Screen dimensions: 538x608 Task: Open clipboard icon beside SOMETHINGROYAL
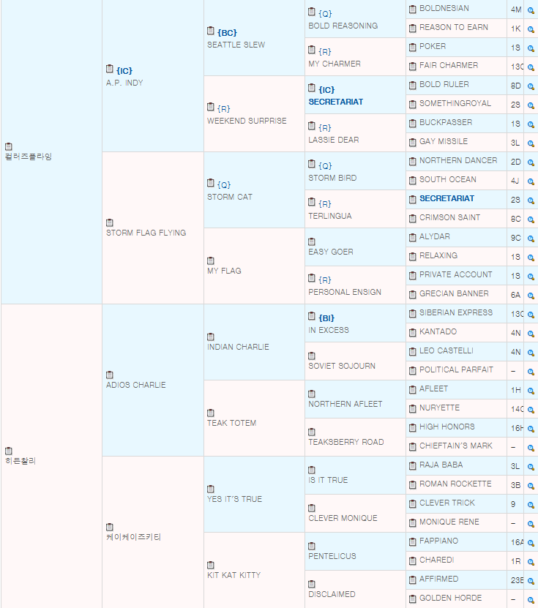pyautogui.click(x=413, y=104)
